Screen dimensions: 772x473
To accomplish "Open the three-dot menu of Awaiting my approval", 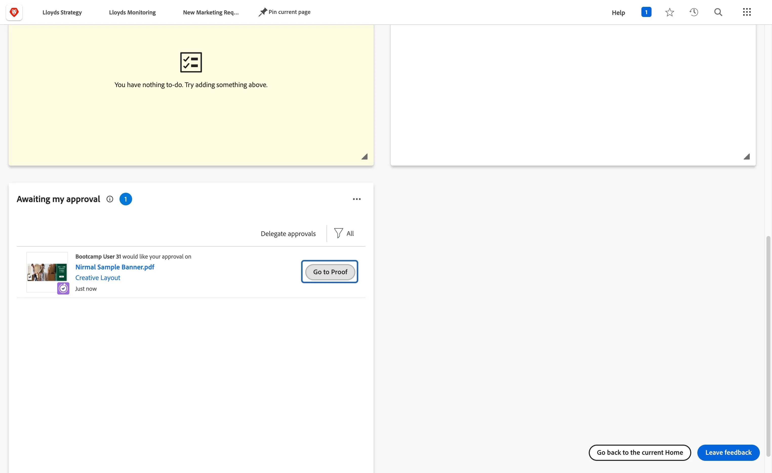I will coord(357,199).
